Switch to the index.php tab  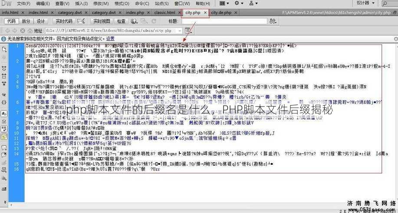[x=135, y=12]
